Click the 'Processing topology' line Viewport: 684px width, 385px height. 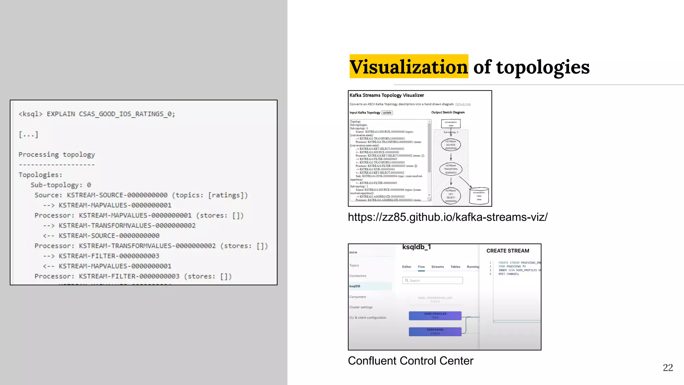point(57,154)
